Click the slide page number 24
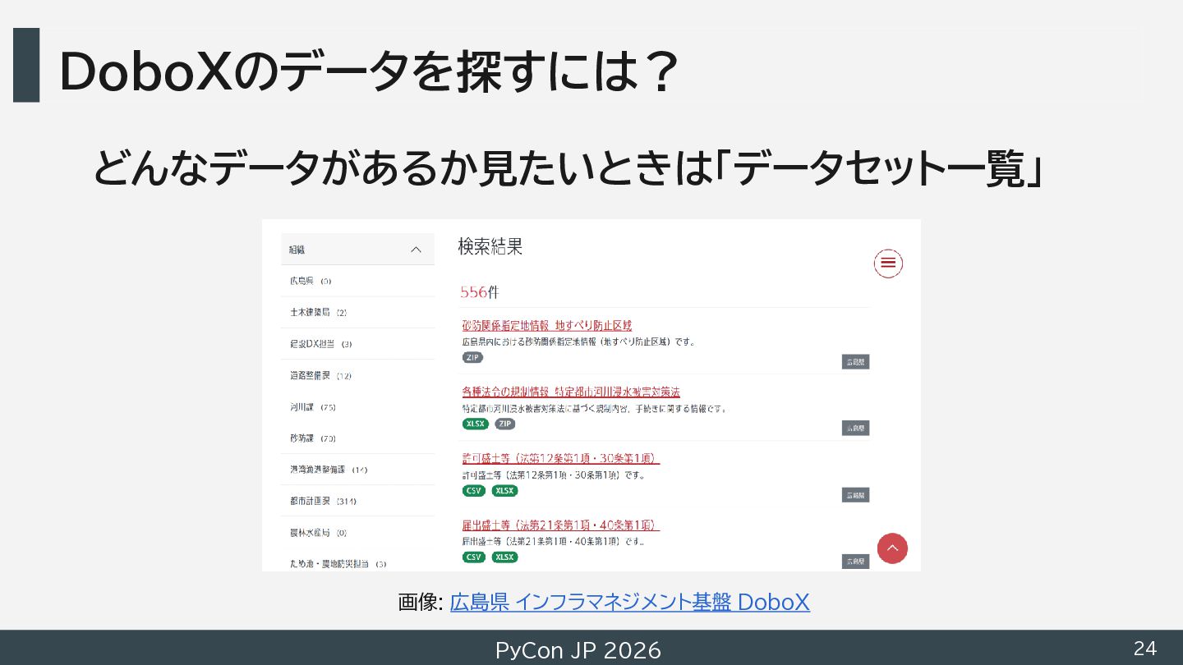The width and height of the screenshot is (1183, 665). point(1145,649)
